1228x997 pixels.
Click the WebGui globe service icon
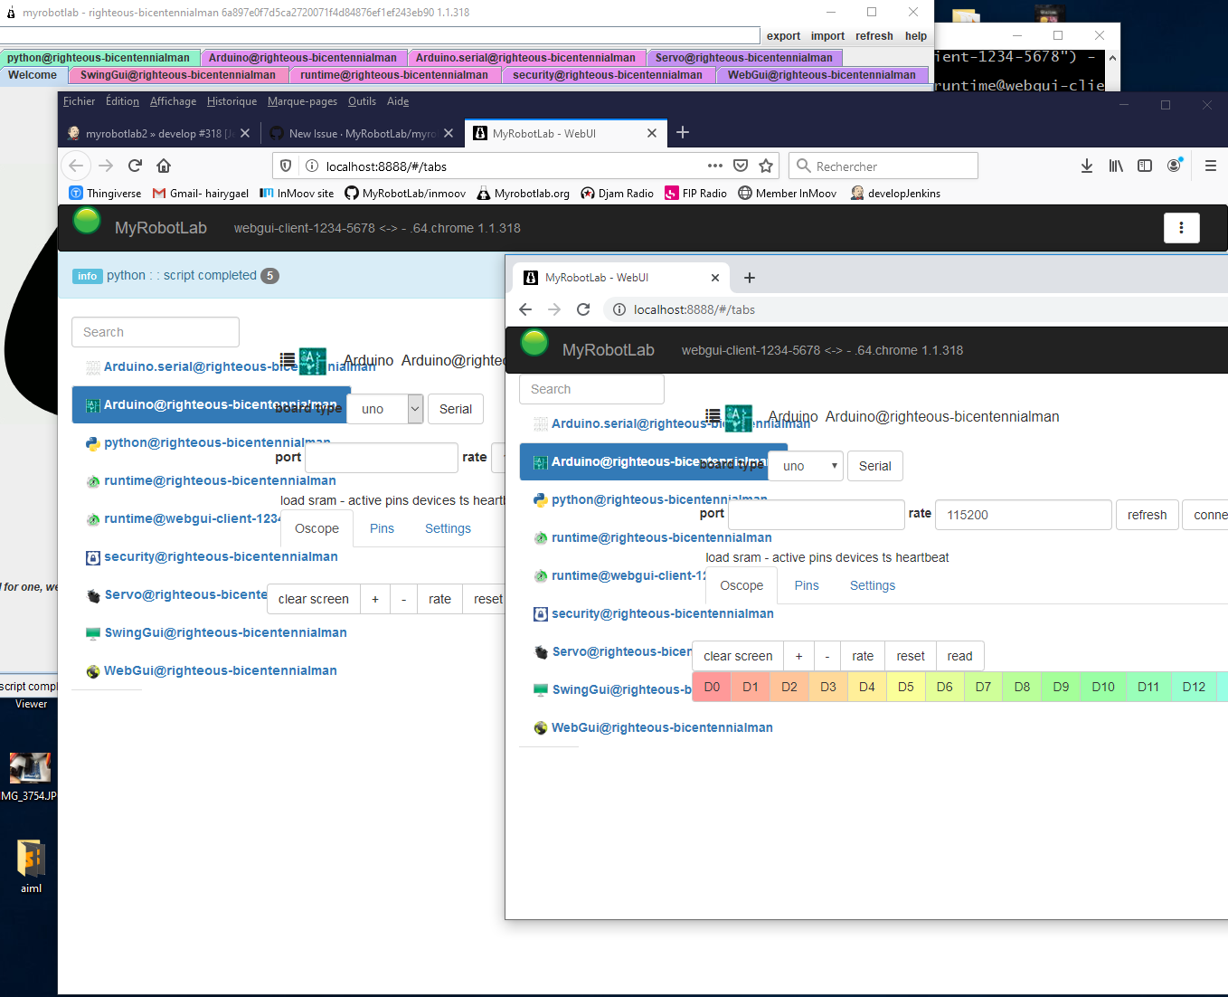[541, 727]
